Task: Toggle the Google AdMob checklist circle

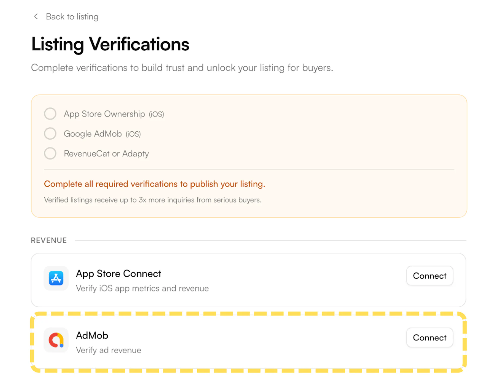Action: (50, 134)
